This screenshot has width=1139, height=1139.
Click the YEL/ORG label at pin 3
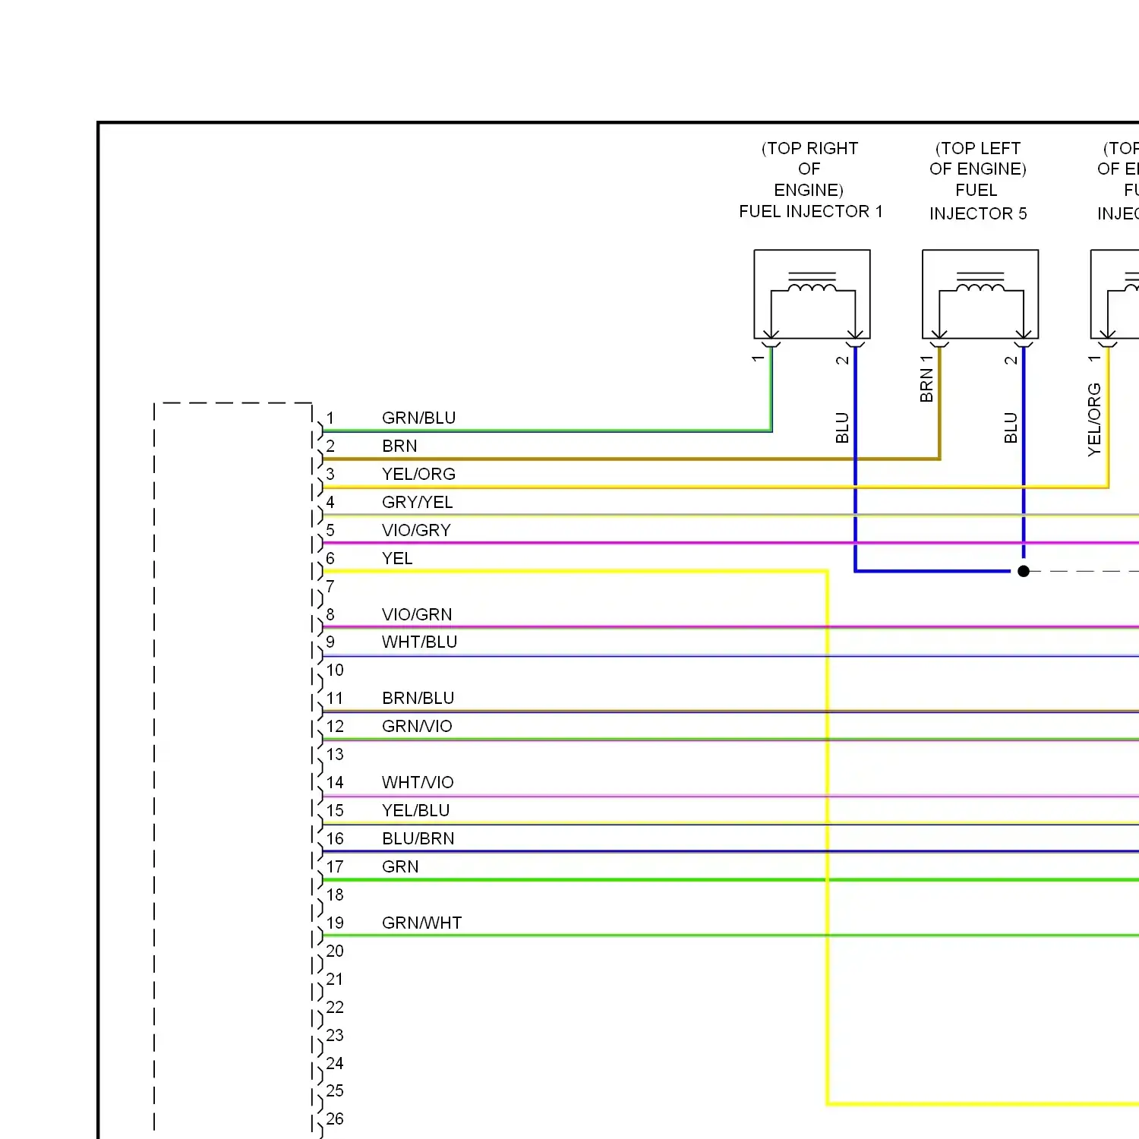418,475
